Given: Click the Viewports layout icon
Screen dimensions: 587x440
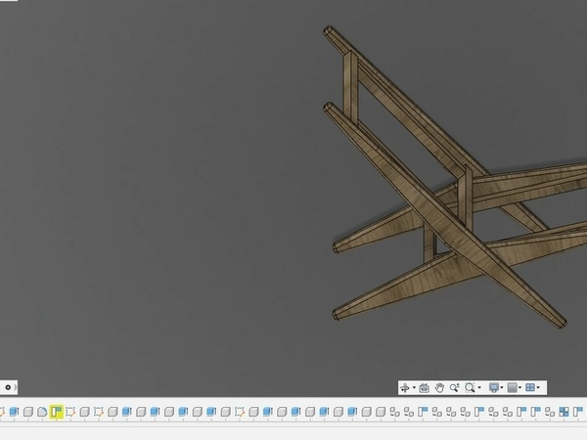Looking at the screenshot, I should (530, 388).
